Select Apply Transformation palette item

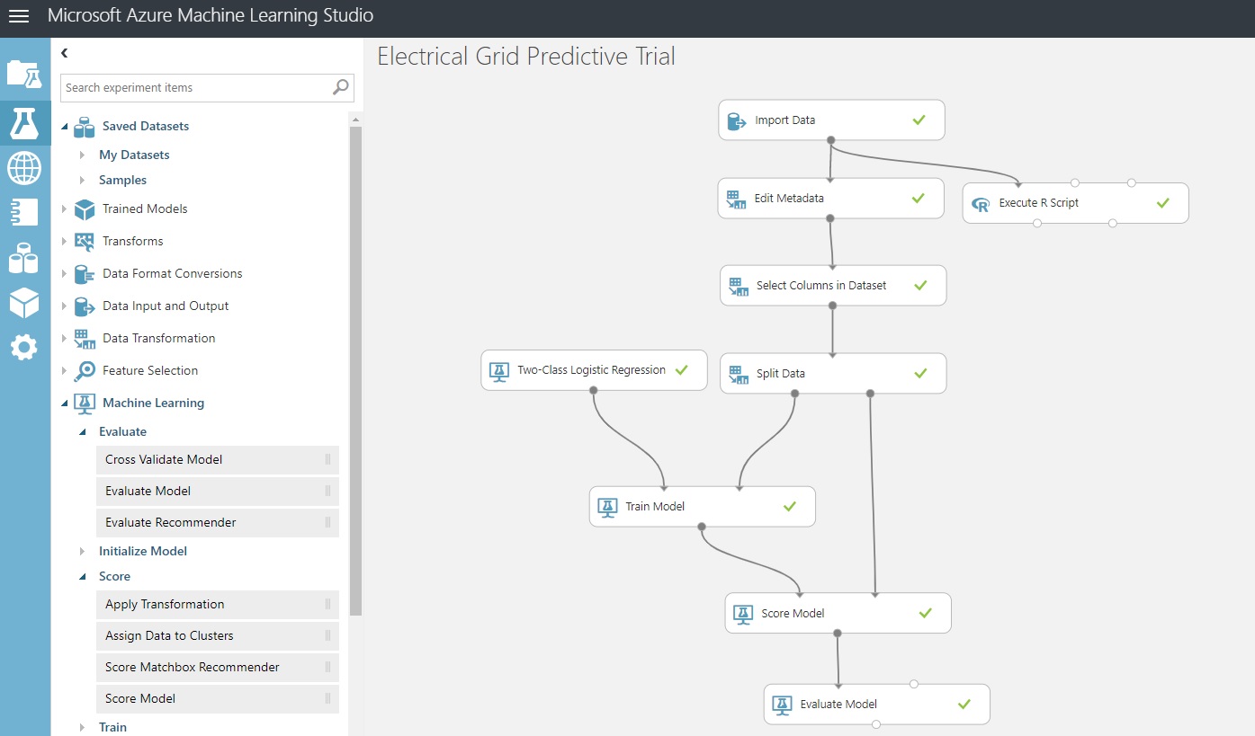tap(218, 605)
